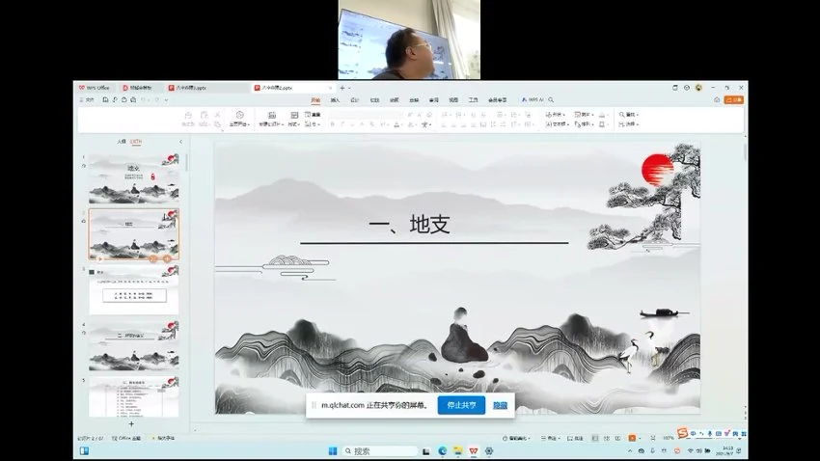Click the 隐藏 link in sharing bar
This screenshot has width=820, height=461.
(500, 405)
